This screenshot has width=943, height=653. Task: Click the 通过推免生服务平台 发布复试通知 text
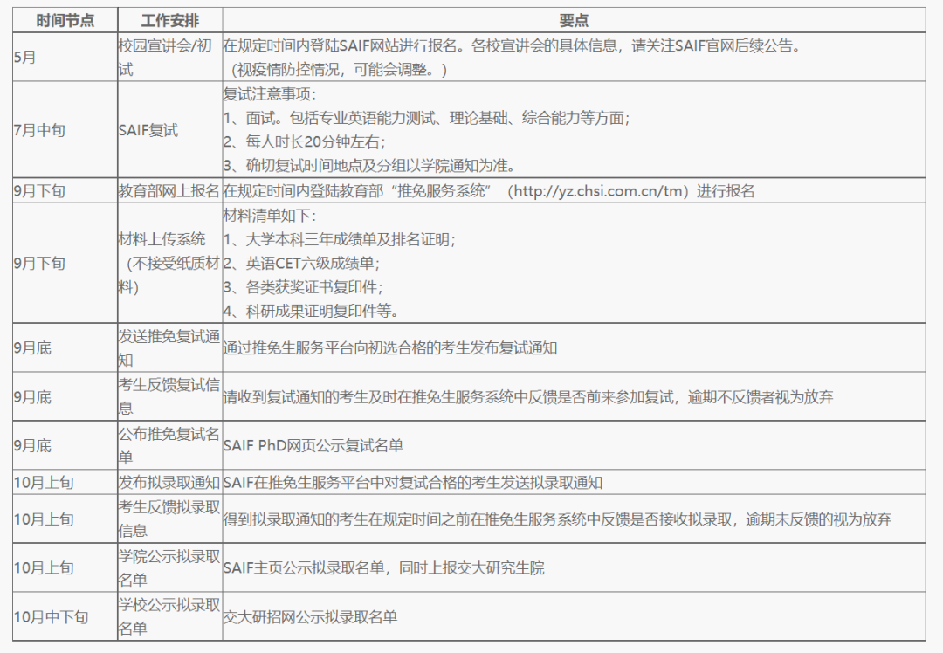coord(389,348)
